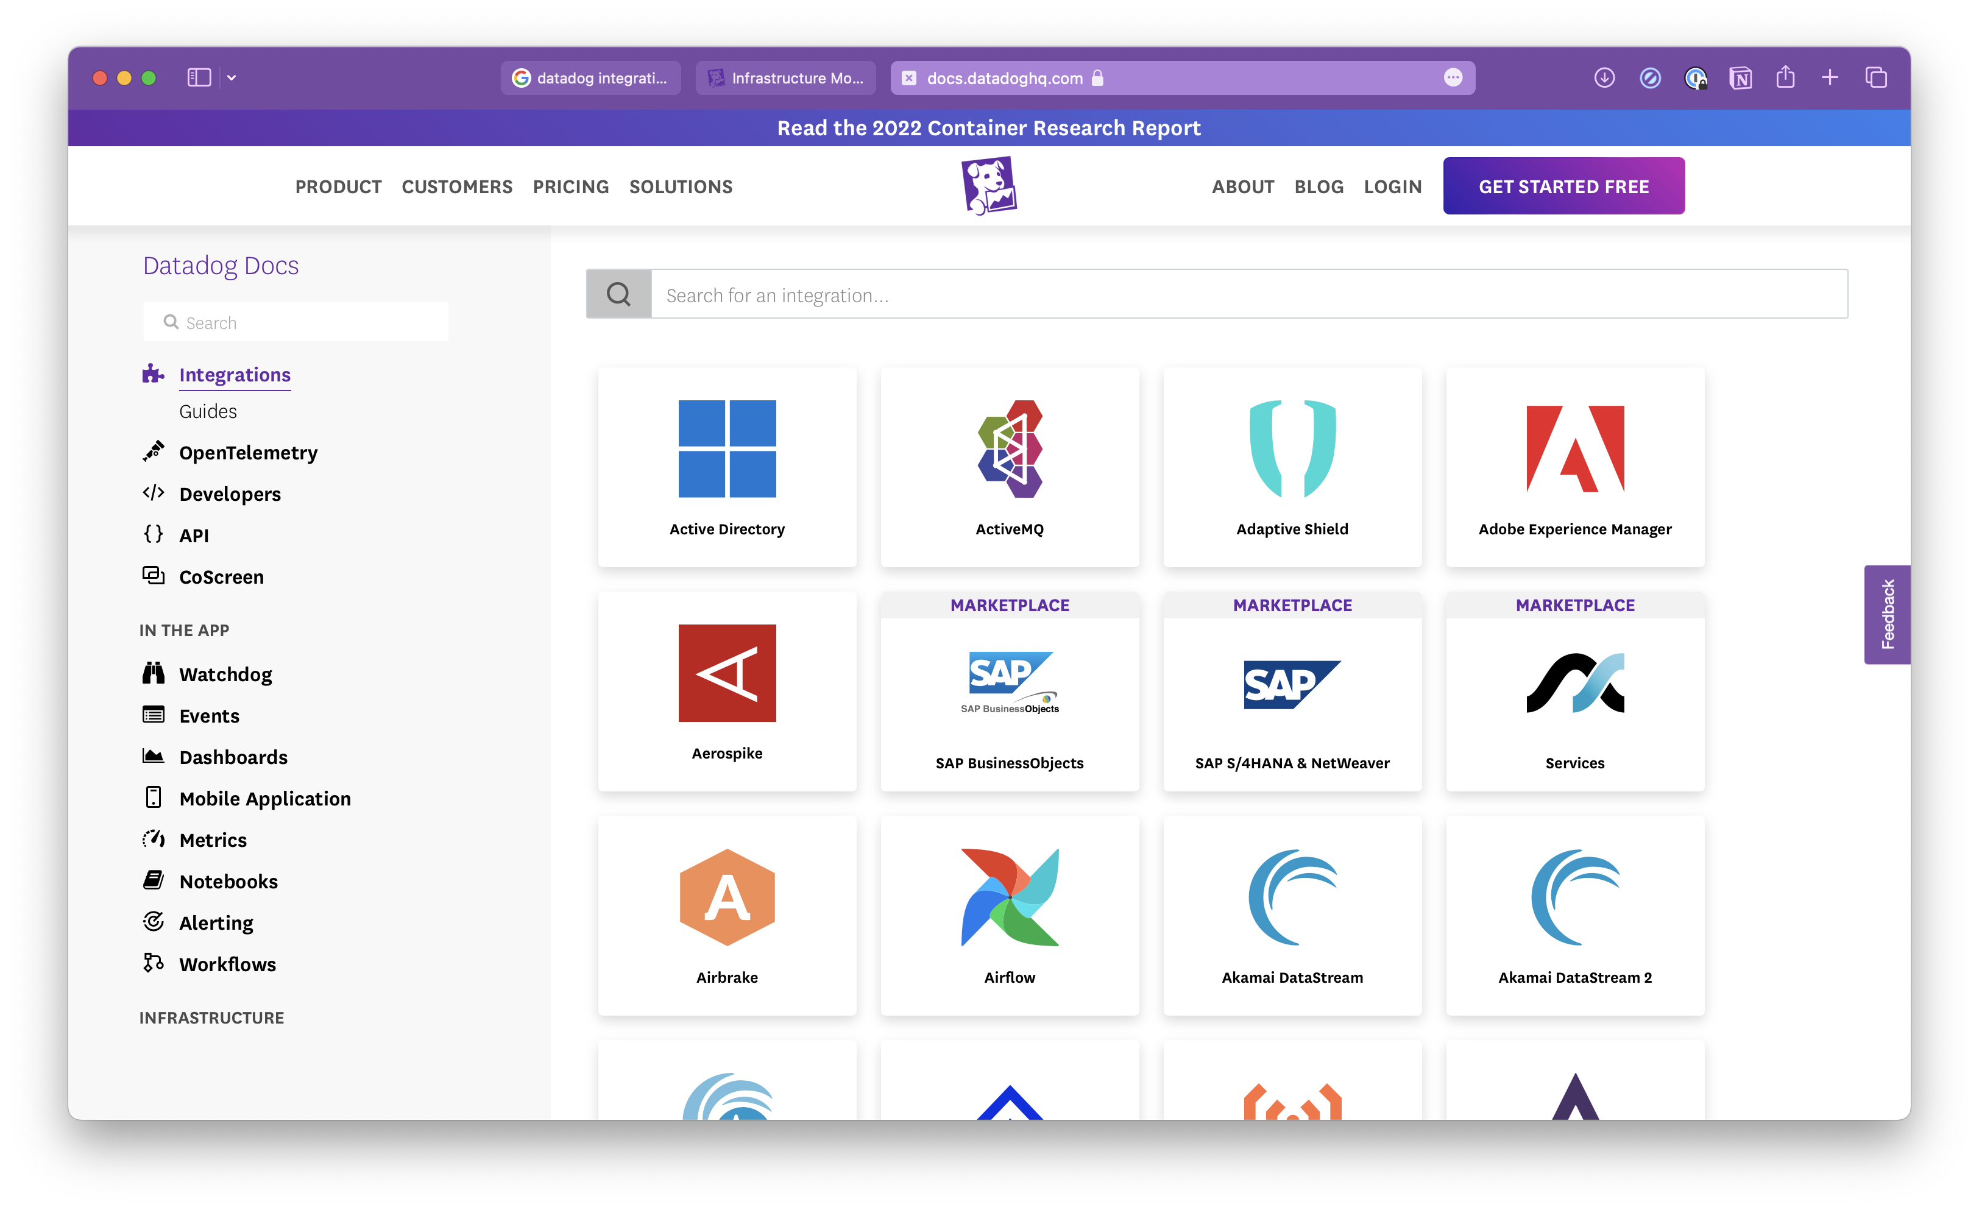1979x1210 pixels.
Task: Open the Adobe Experience Manager tile
Action: click(1575, 467)
